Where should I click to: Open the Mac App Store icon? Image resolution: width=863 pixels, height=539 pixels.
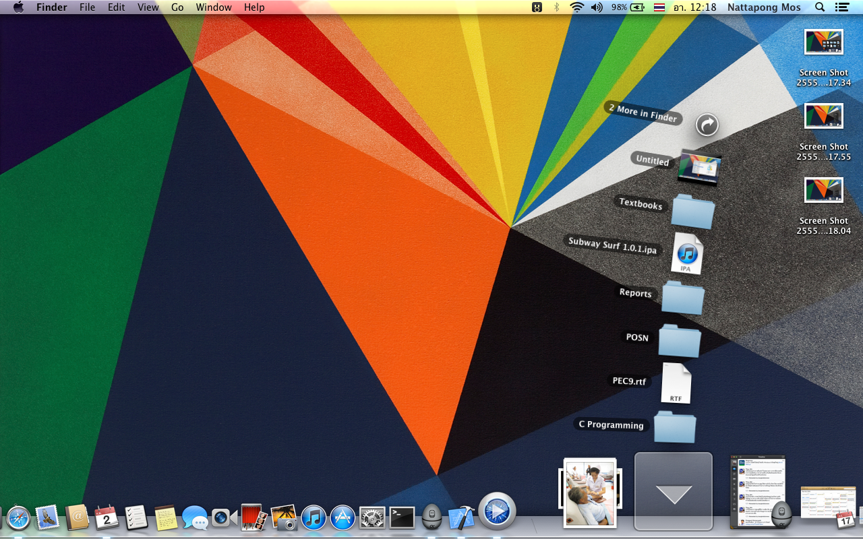tap(343, 517)
